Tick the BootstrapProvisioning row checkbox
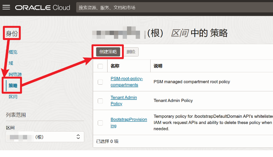This screenshot has width=273, height=157. point(101,123)
